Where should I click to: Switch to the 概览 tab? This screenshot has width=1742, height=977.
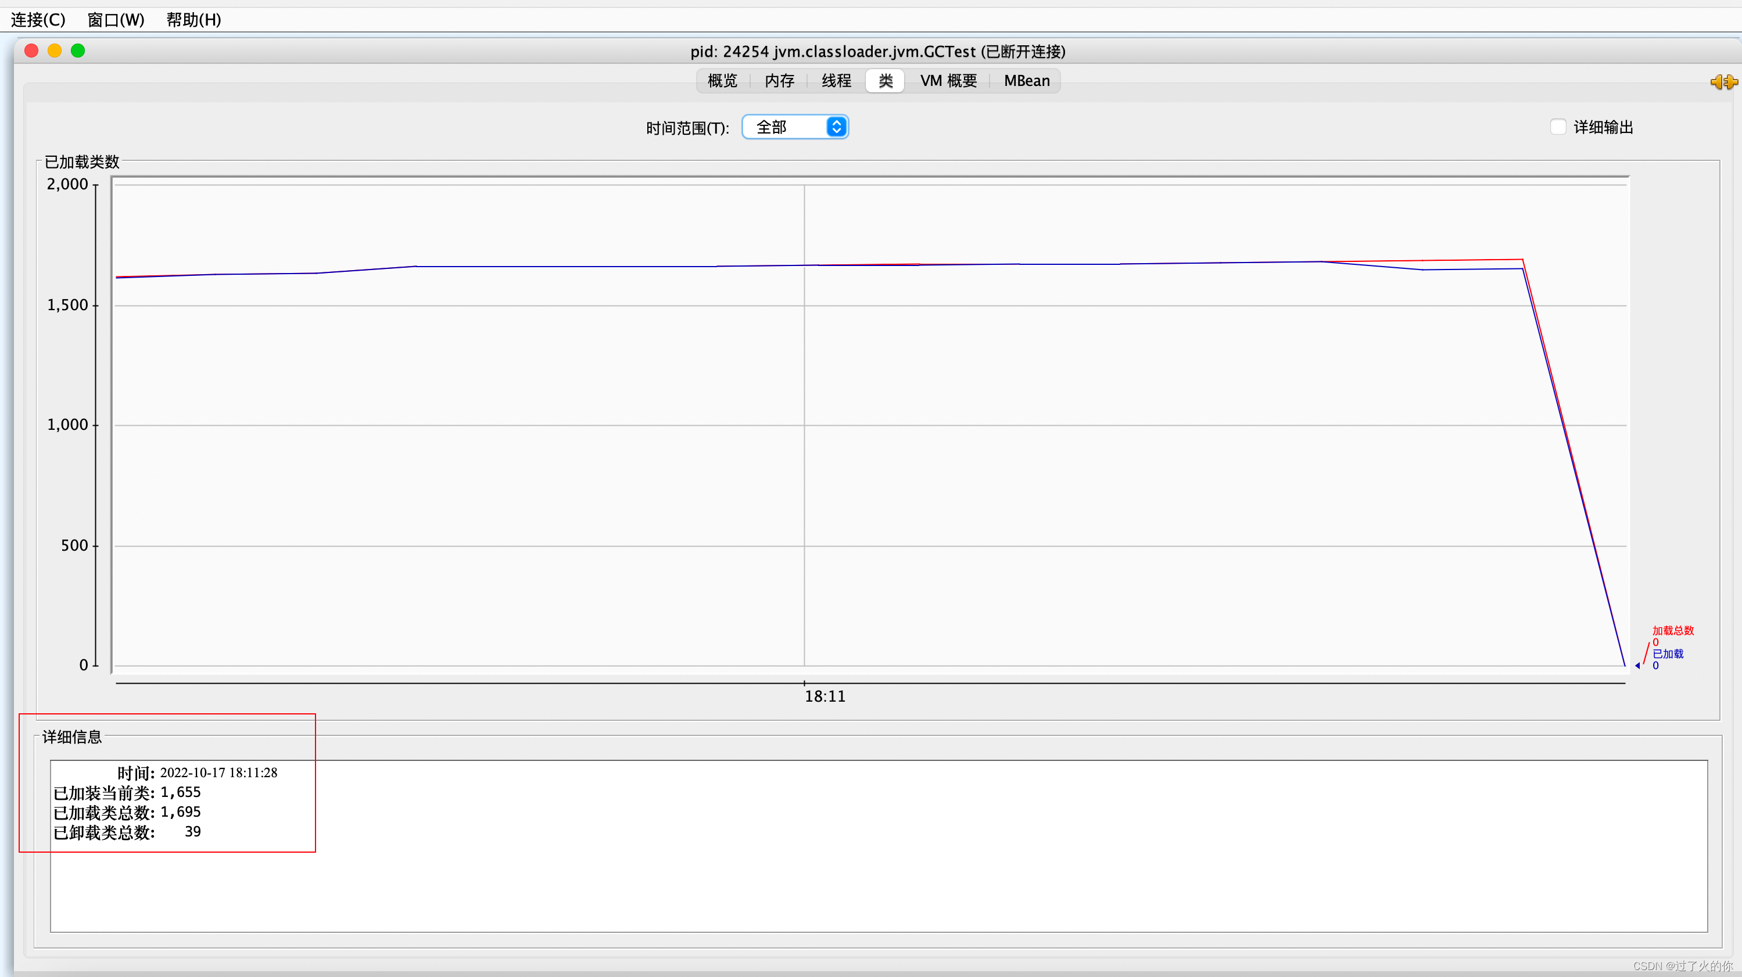tap(722, 81)
